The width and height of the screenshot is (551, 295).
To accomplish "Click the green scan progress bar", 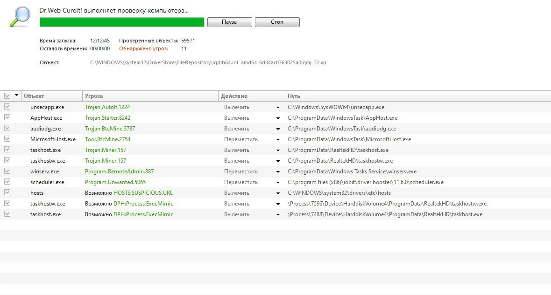I will 122,22.
